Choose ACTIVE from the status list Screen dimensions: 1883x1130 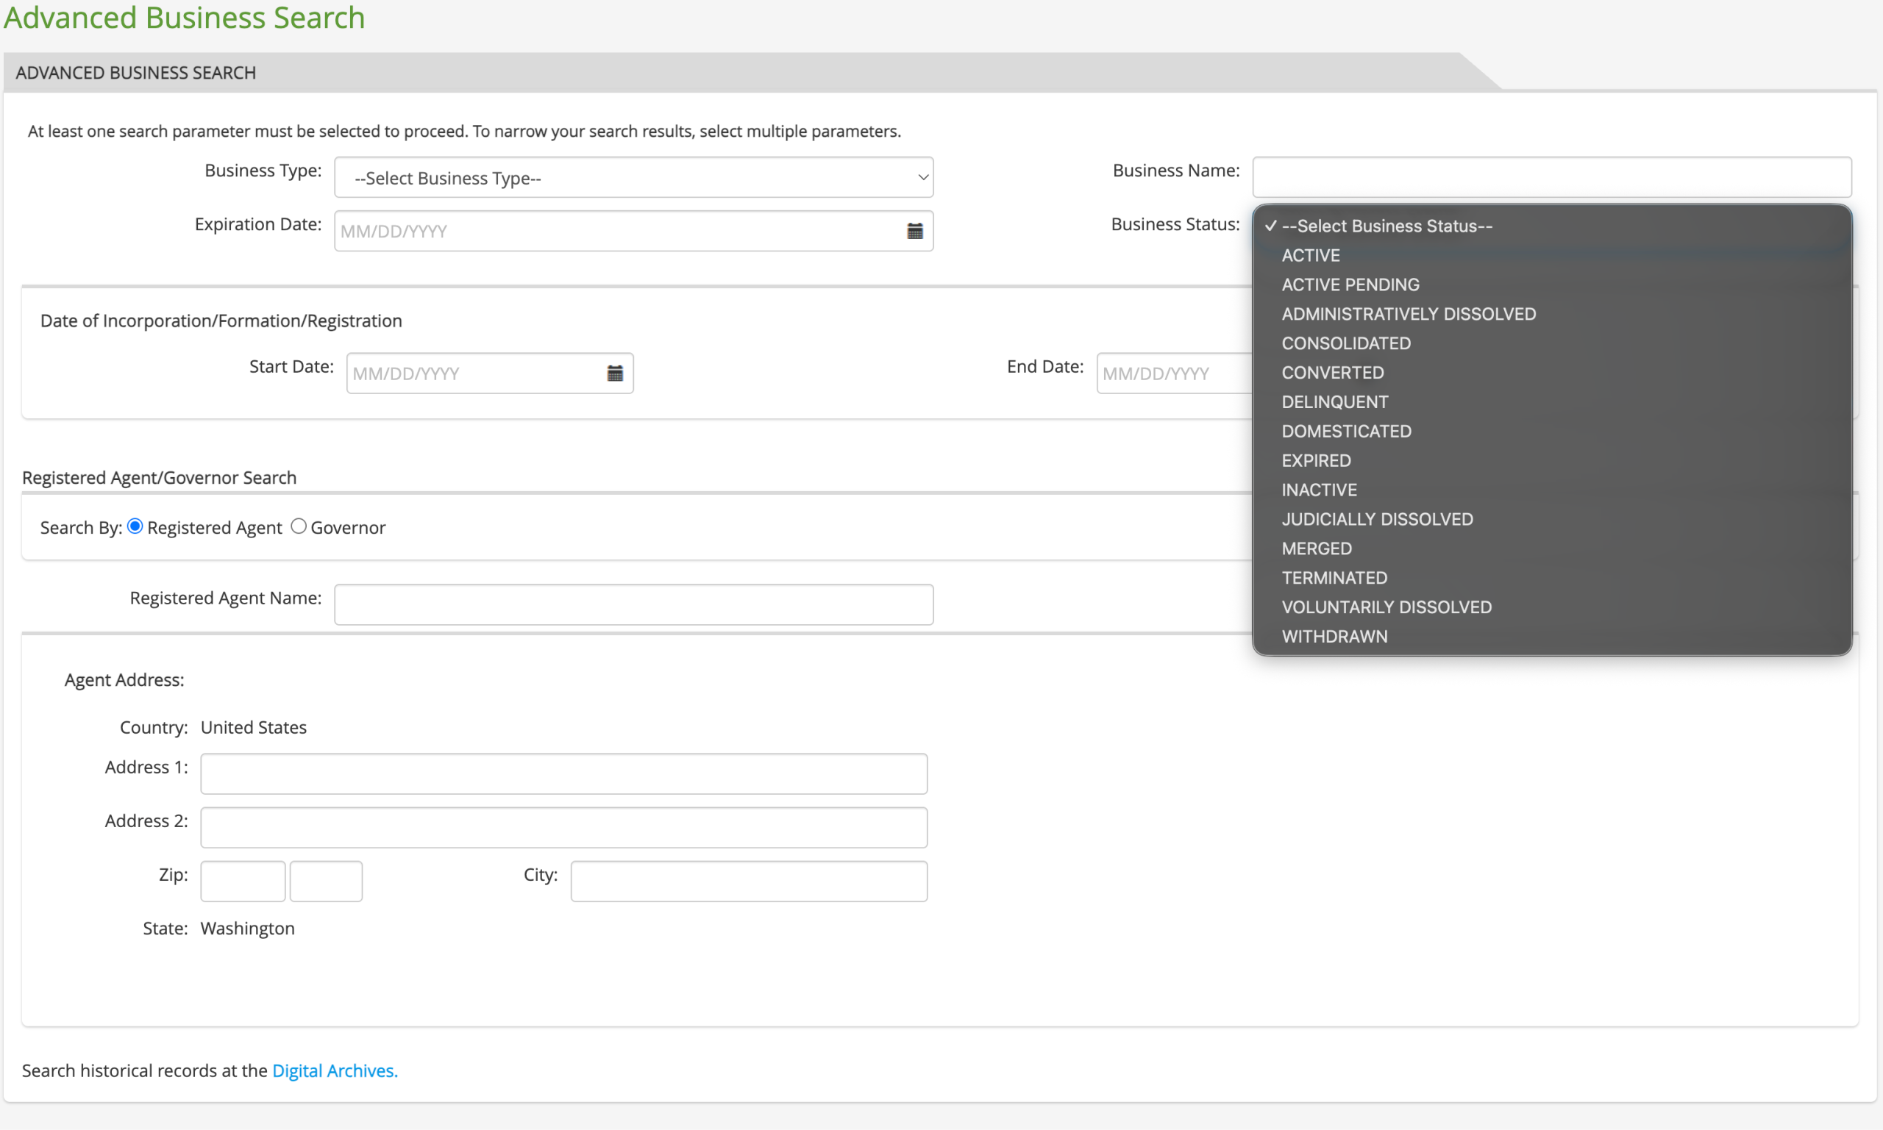click(x=1552, y=255)
